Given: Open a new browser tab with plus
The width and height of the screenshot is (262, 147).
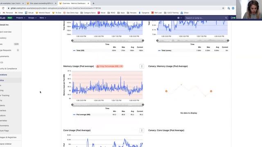Looking at the screenshot, I should 93,3.
